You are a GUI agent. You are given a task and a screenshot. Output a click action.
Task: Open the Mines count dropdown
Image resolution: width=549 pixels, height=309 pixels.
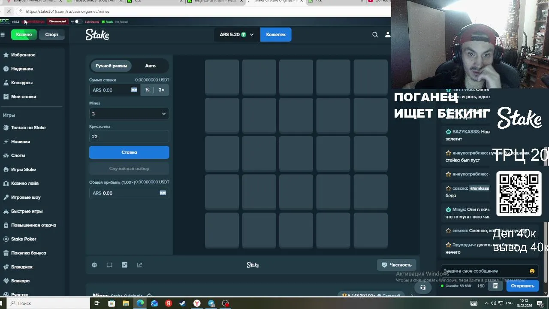pos(129,114)
